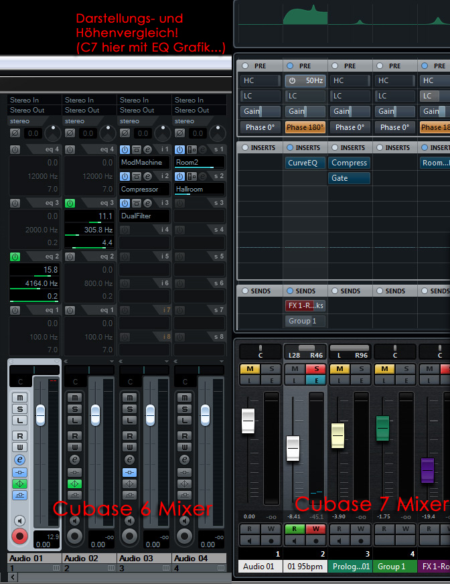The image size is (450, 584).
Task: Open edit (E) for 01 95bpm Cubase 7 channel
Action: coord(316,380)
